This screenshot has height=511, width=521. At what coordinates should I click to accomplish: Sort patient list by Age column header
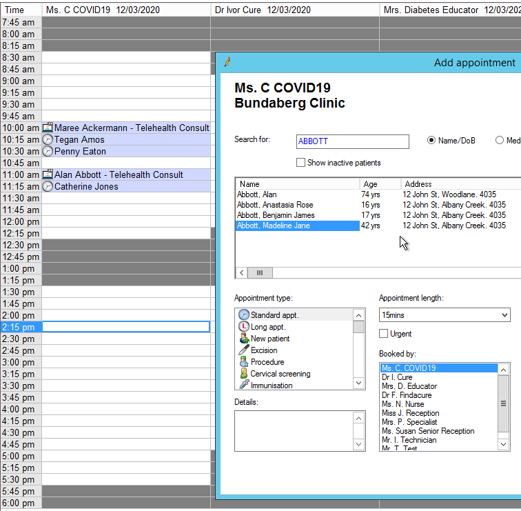[380, 184]
